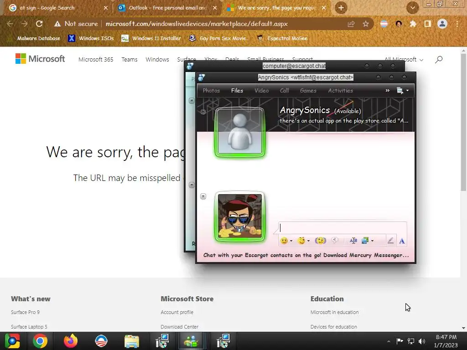Open Chrome three-dot menu
This screenshot has width=467, height=350.
[457, 24]
